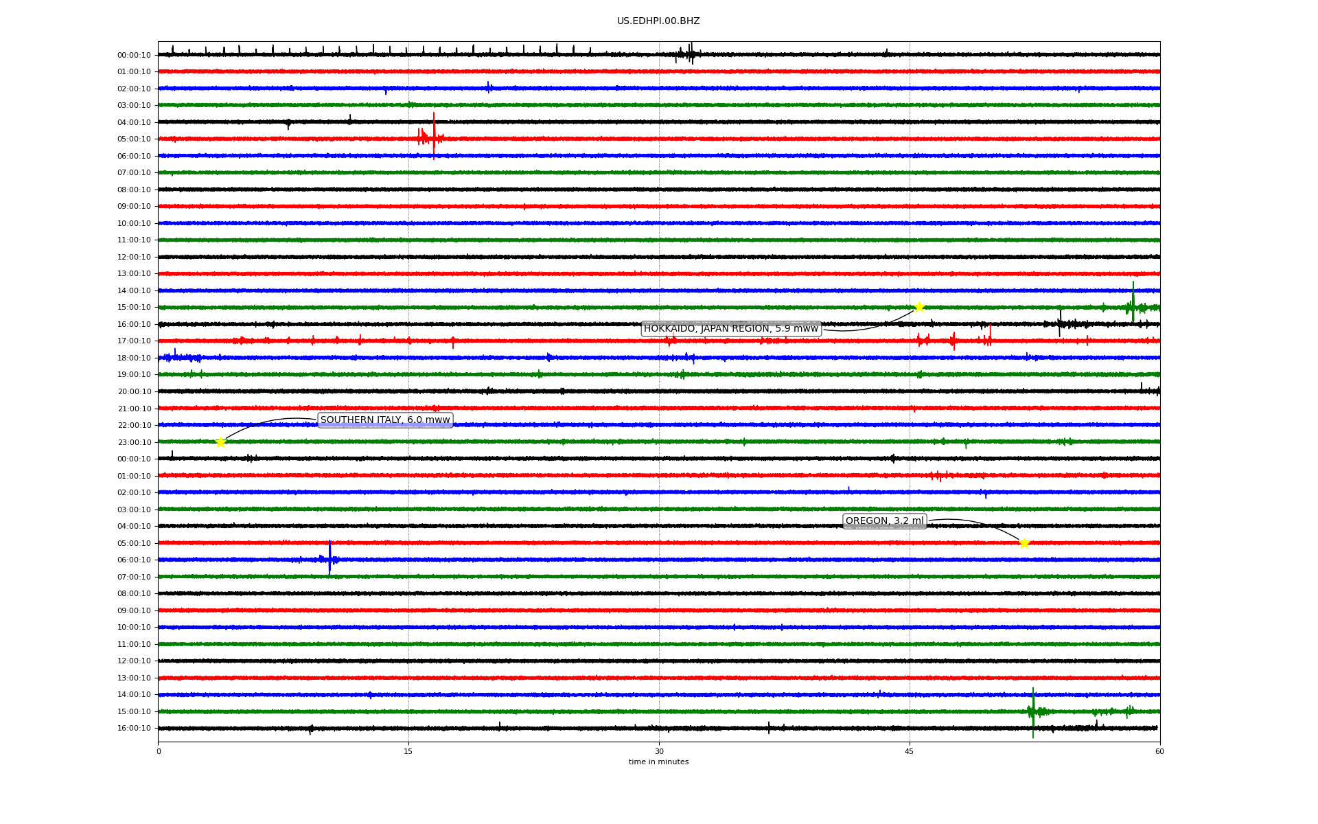Select the OREGON 3.2 ml annotation label
This screenshot has height=824, width=1318.
(x=884, y=521)
